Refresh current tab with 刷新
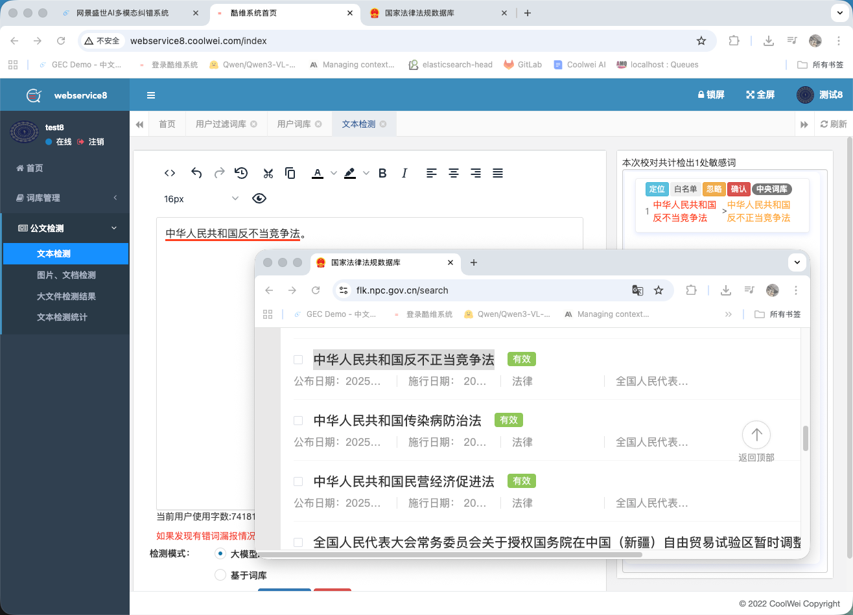 point(834,124)
